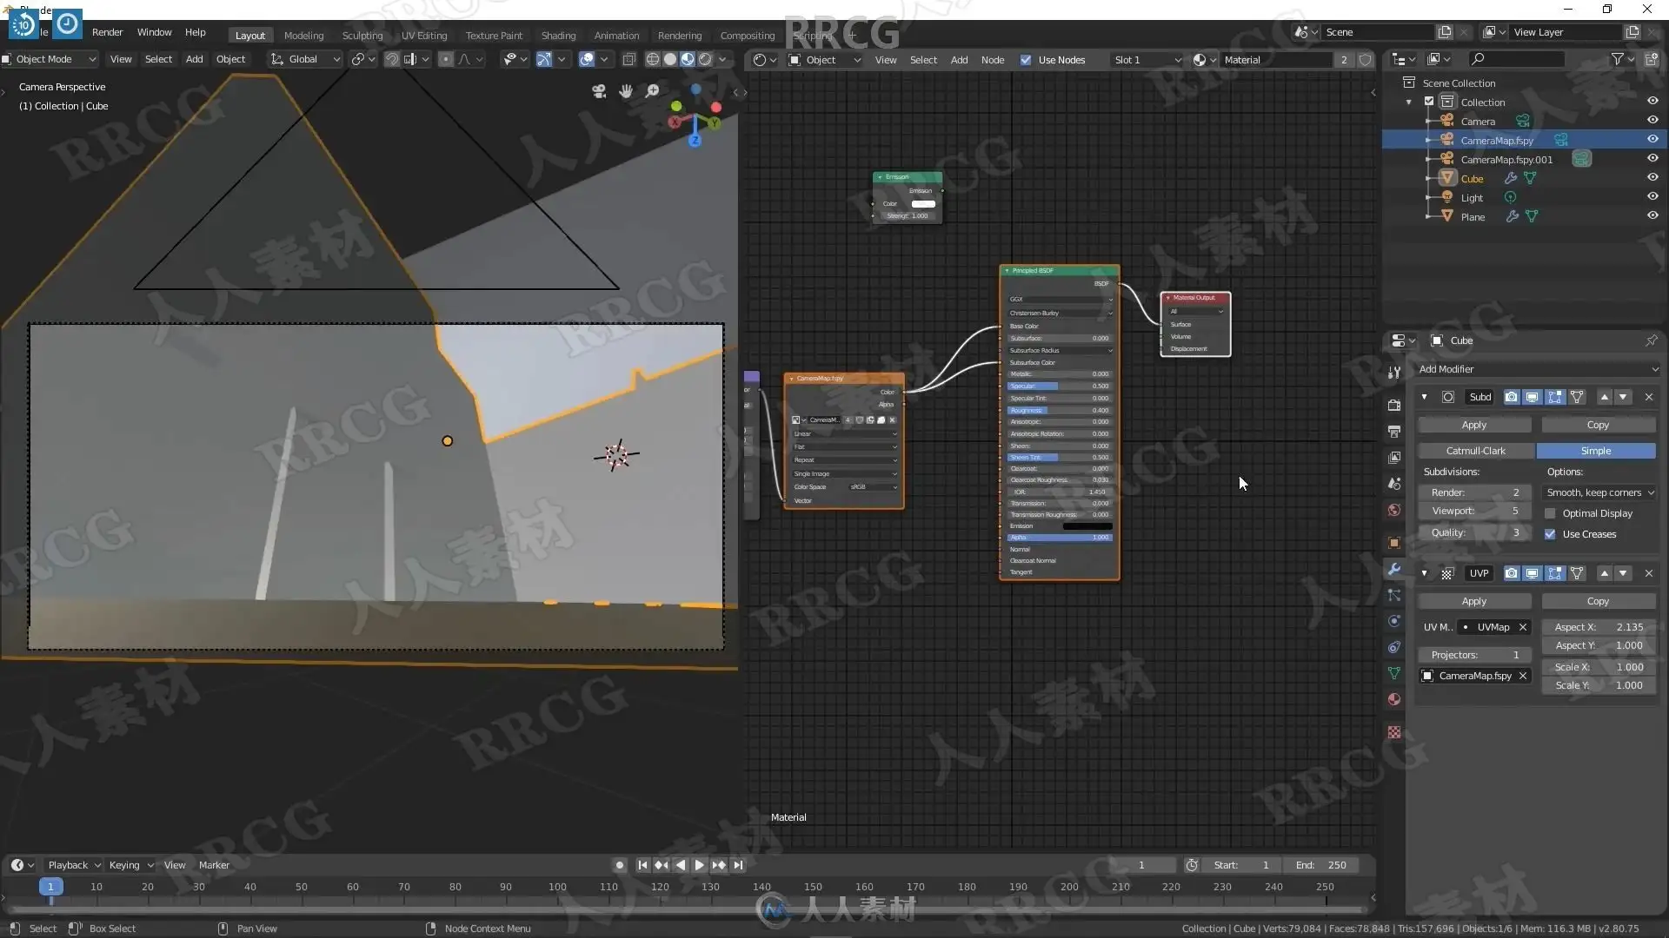This screenshot has height=938, width=1669.
Task: Collapse the Subd modifier panel
Action: (x=1424, y=397)
